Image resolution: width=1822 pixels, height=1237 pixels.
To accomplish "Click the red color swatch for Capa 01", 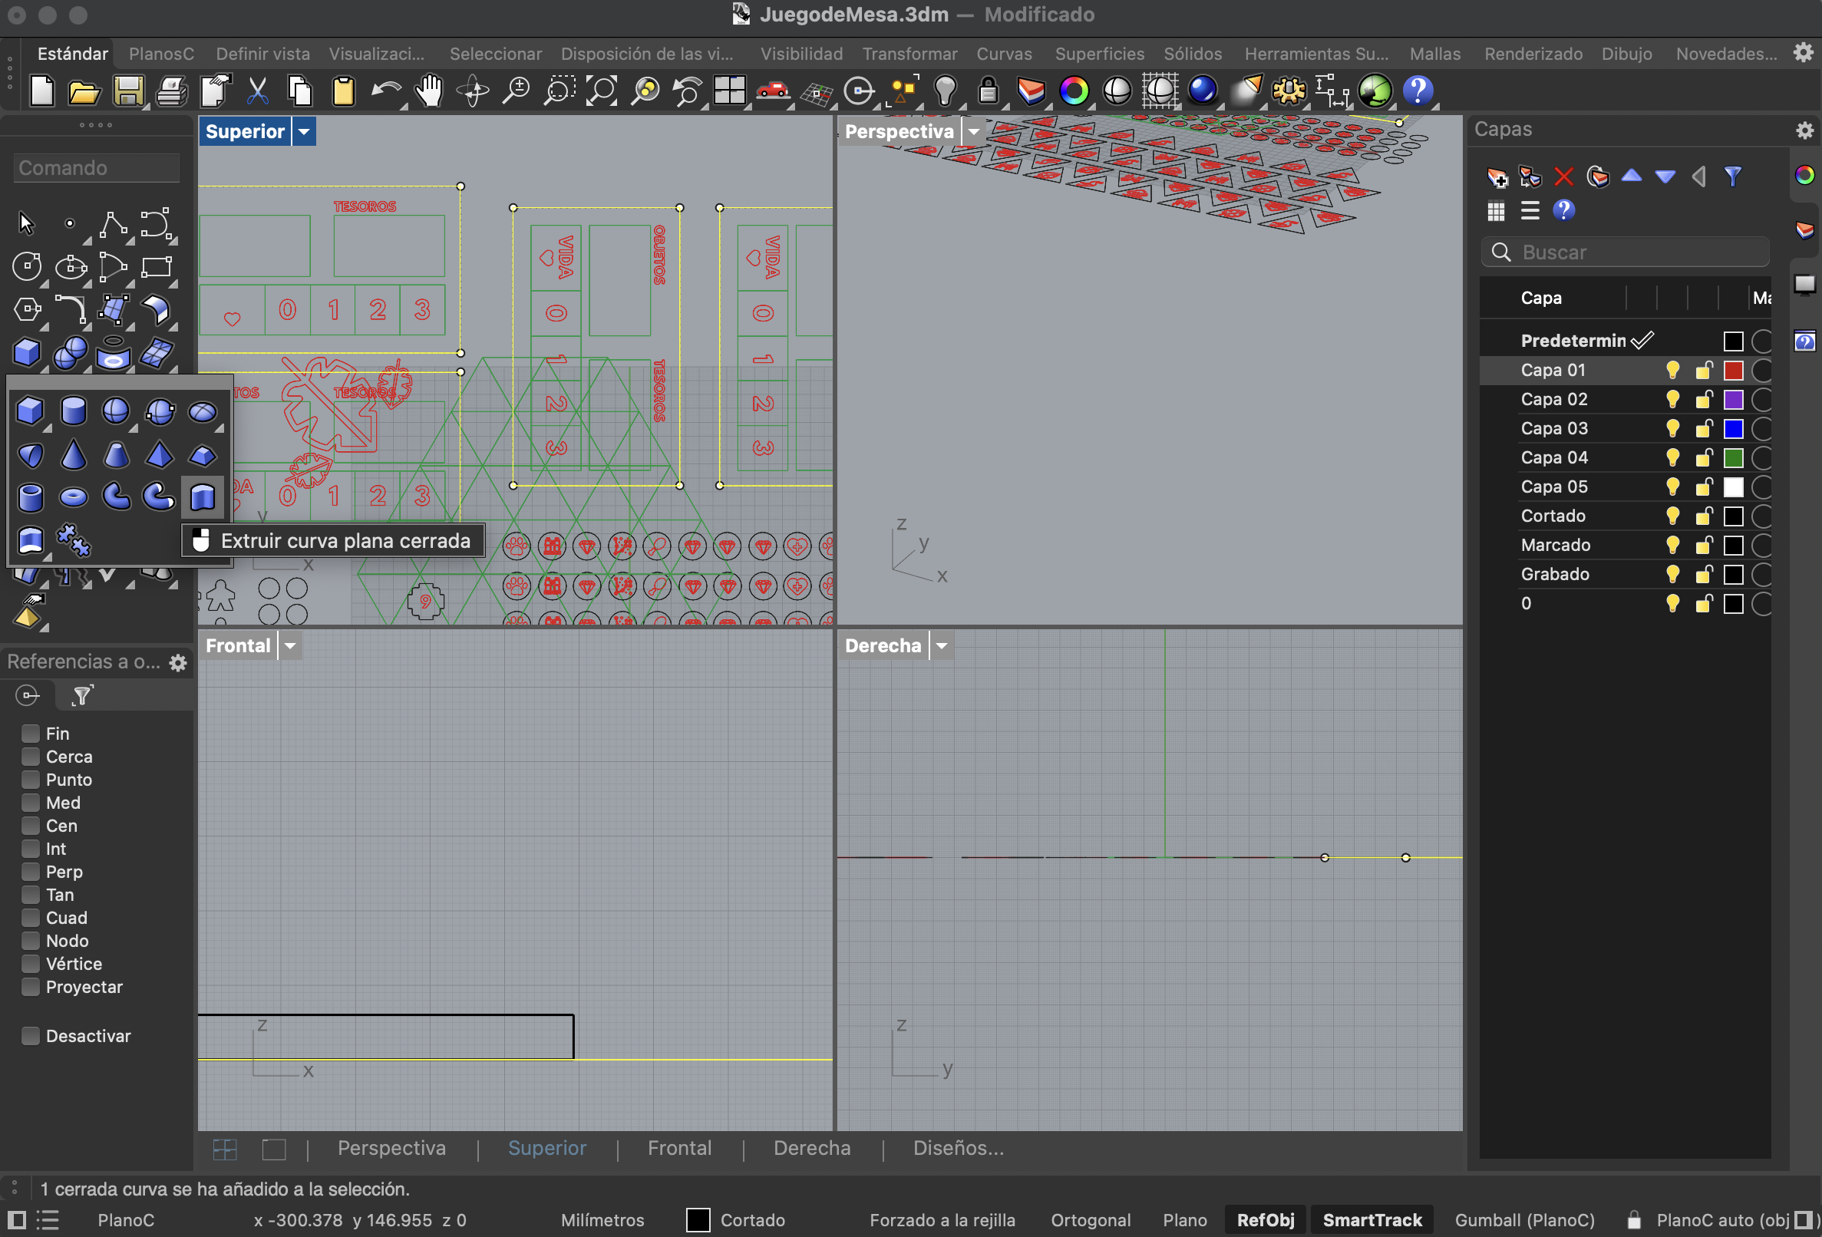I will coord(1733,370).
